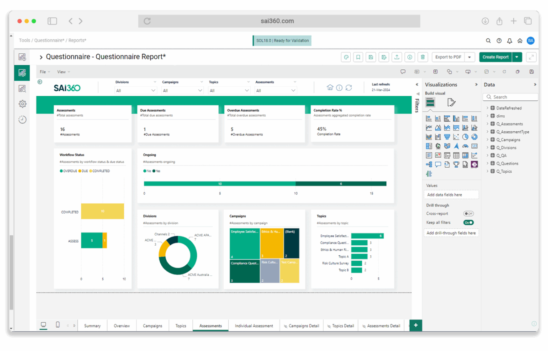Click the expand fullscreen arrows icon

point(531,57)
